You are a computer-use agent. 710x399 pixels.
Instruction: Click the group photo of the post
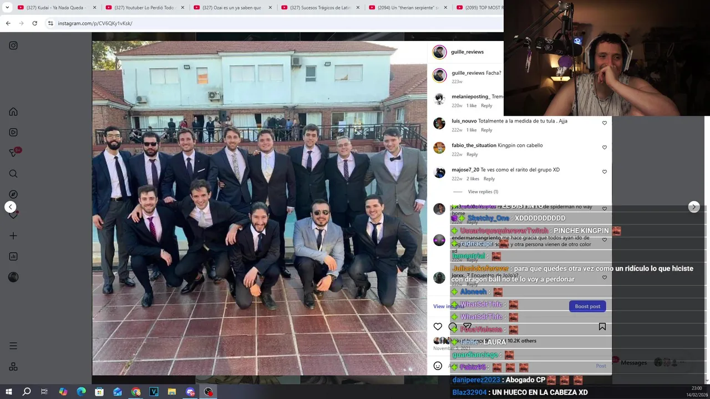tap(260, 208)
